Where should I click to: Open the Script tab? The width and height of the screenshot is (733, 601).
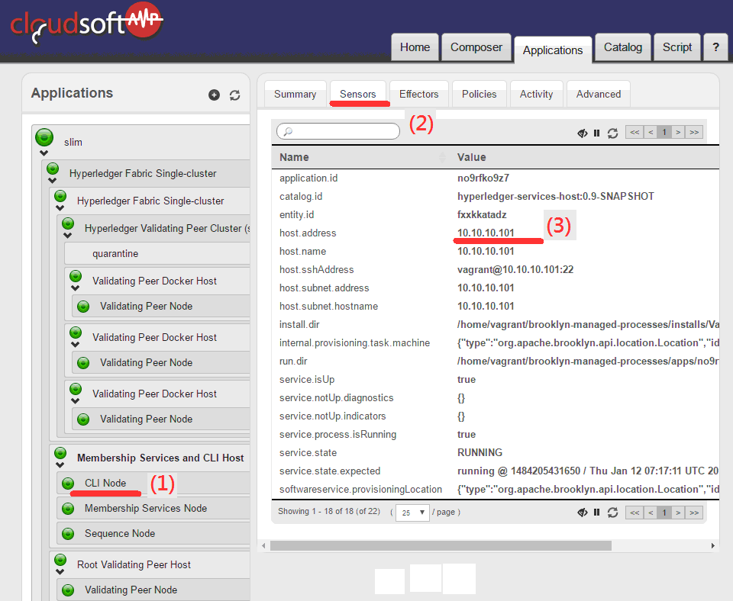[677, 47]
